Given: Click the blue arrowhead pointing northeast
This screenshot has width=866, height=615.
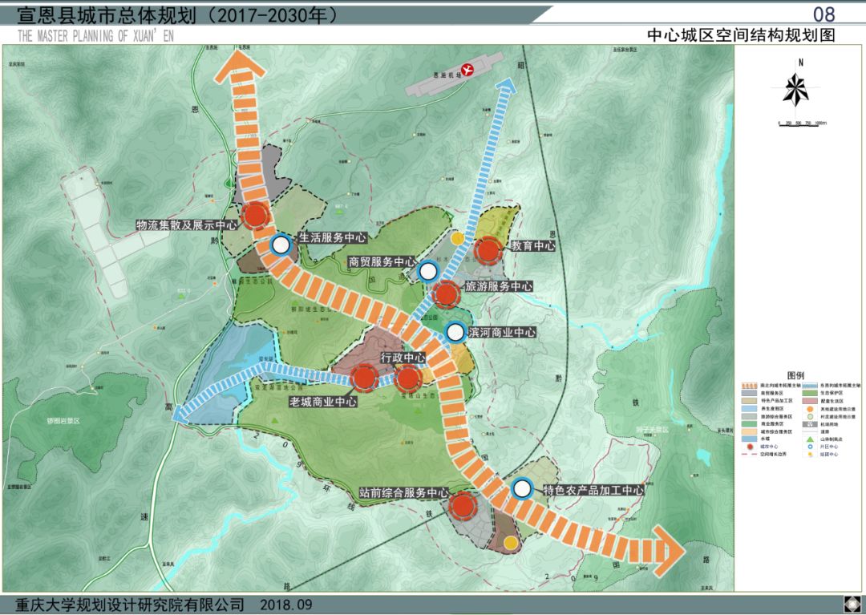Looking at the screenshot, I should pyautogui.click(x=507, y=87).
